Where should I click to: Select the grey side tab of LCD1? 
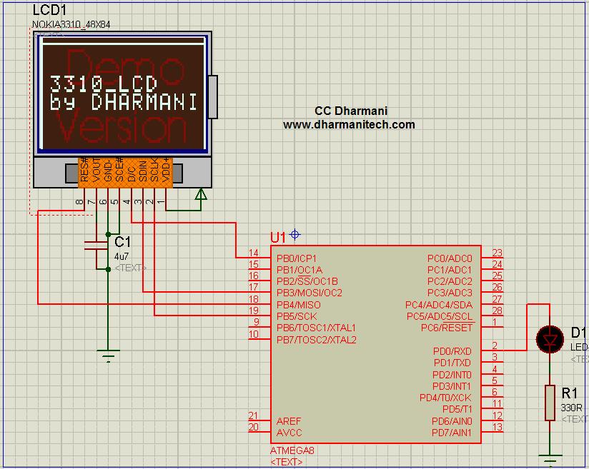(212, 97)
